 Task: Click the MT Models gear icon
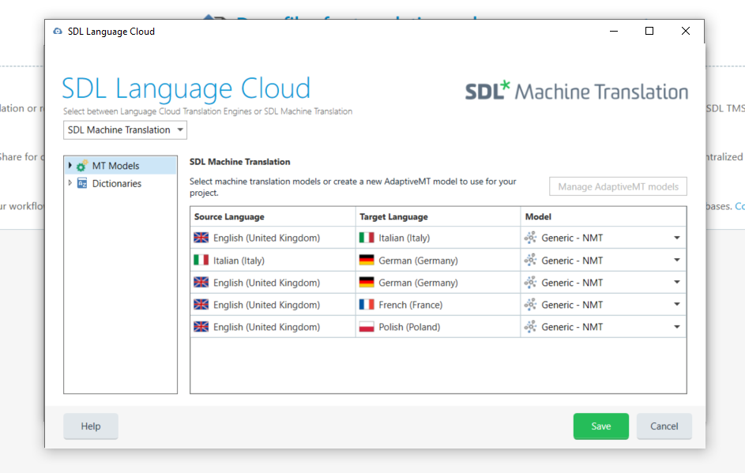(x=81, y=166)
